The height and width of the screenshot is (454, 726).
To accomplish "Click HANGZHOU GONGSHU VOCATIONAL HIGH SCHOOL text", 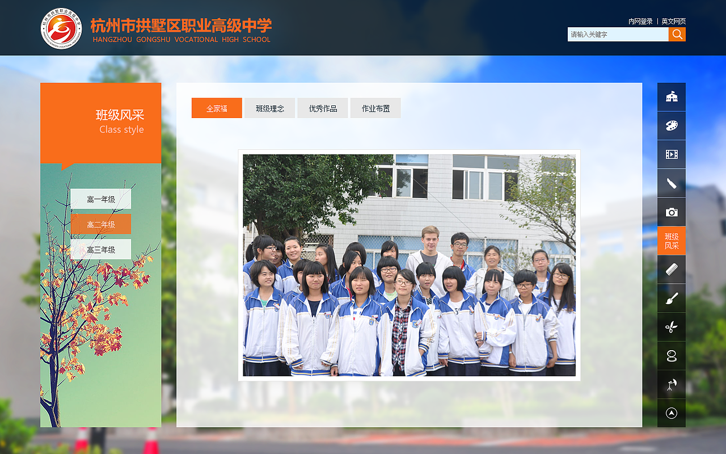I will tap(181, 40).
